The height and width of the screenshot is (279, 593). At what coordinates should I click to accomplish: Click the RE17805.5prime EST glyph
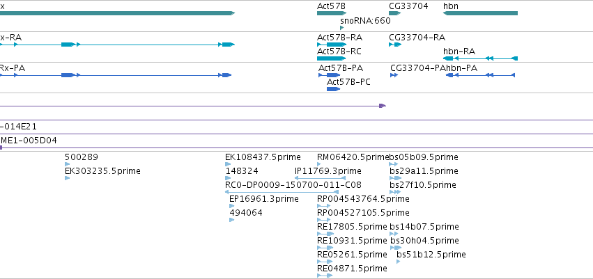pyautogui.click(x=325, y=234)
